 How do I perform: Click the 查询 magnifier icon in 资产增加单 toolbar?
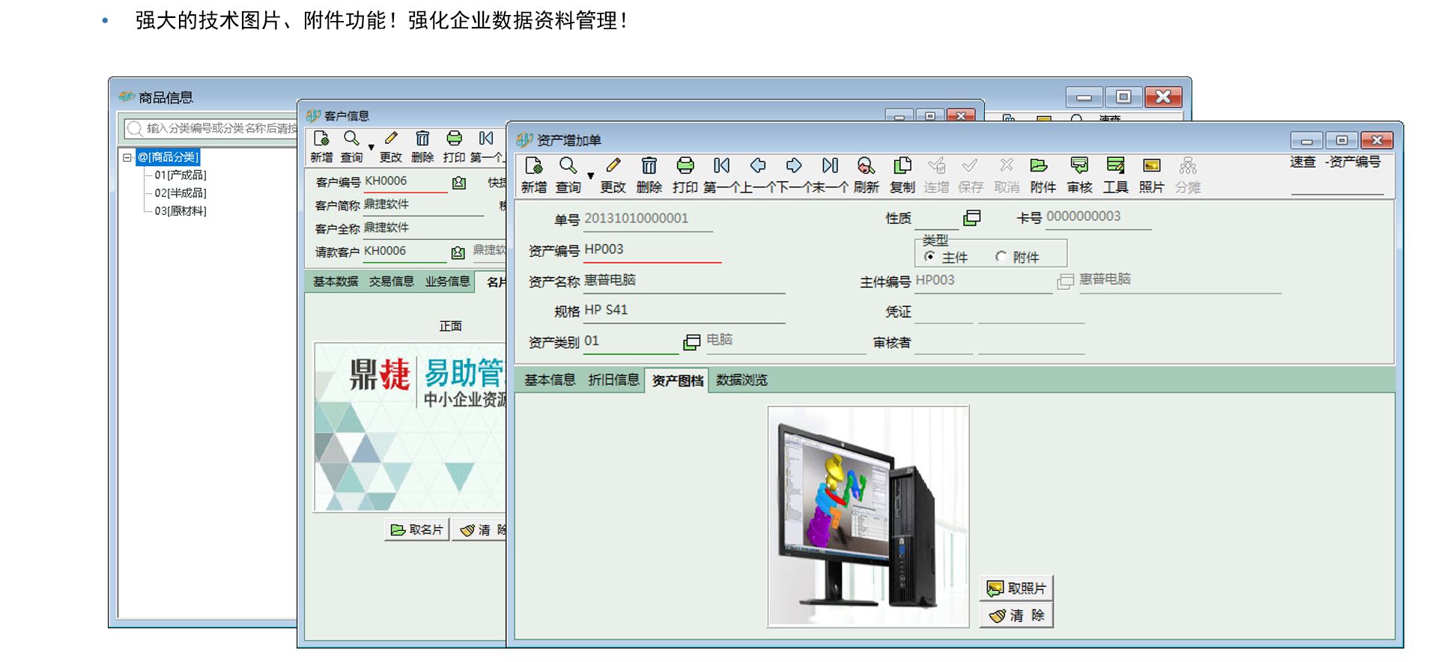click(x=568, y=166)
